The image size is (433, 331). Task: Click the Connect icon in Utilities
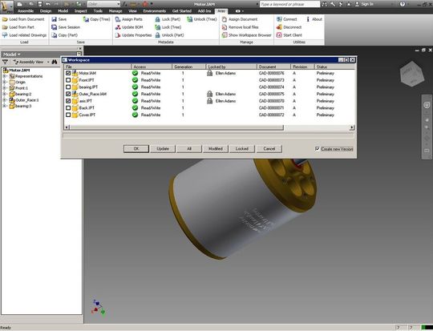coord(279,19)
